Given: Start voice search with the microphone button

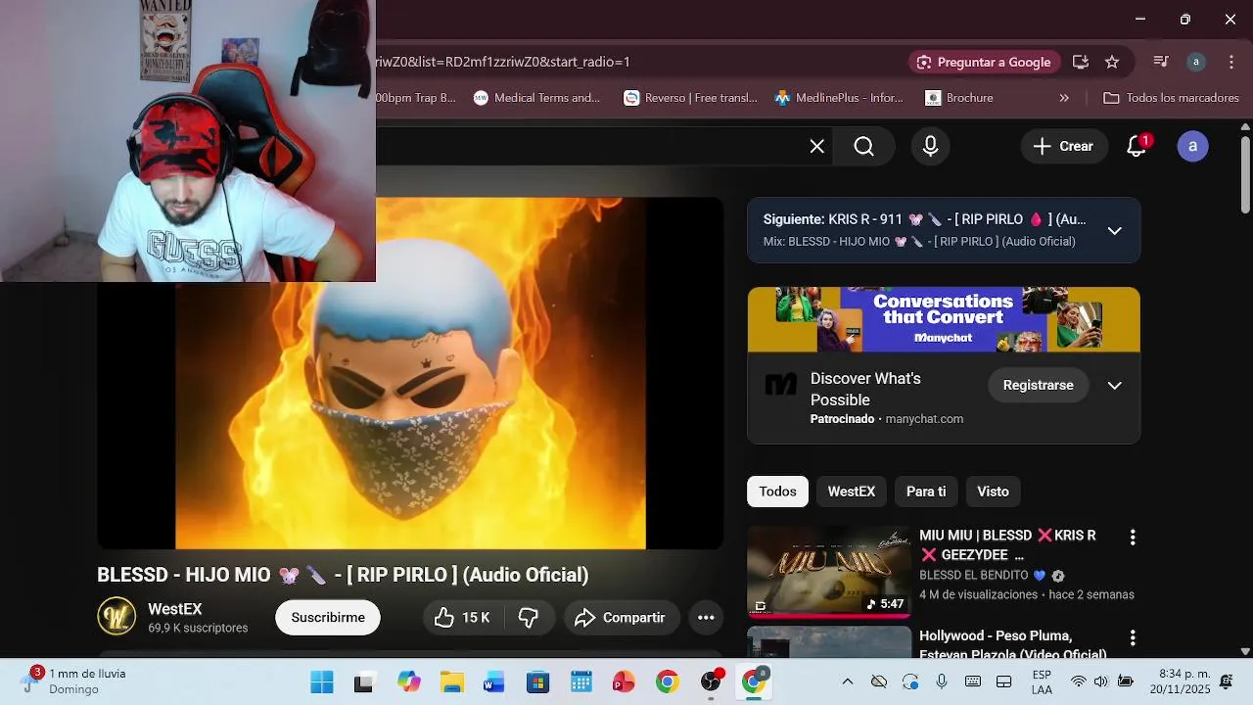Looking at the screenshot, I should (931, 146).
